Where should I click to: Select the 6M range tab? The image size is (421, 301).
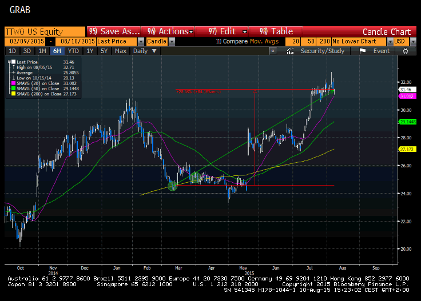click(57, 51)
